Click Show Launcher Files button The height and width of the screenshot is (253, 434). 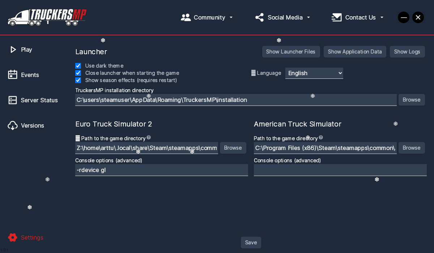[x=291, y=52]
